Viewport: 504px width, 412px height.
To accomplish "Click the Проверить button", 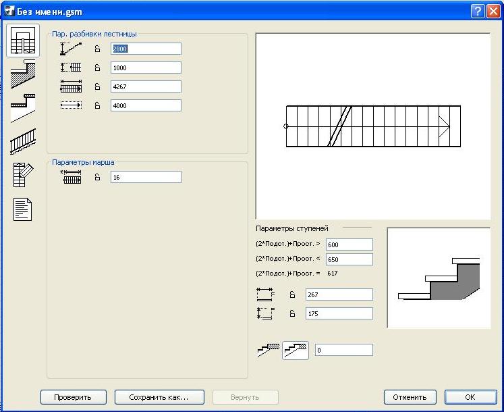I will (74, 397).
